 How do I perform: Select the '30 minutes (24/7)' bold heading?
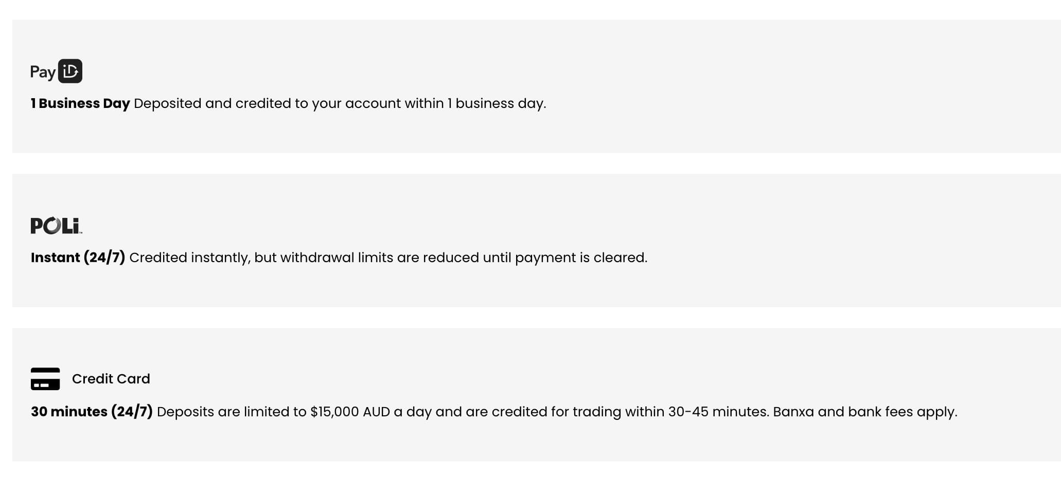click(x=92, y=412)
